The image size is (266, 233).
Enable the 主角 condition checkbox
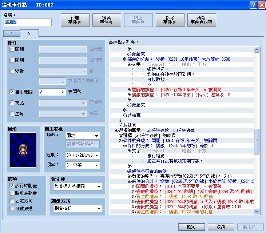(12, 113)
